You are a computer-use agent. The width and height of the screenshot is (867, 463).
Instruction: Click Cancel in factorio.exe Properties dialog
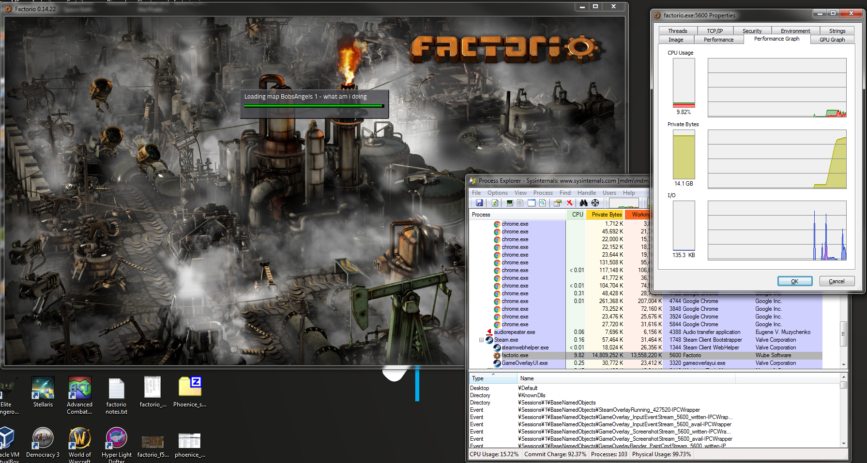click(x=837, y=281)
